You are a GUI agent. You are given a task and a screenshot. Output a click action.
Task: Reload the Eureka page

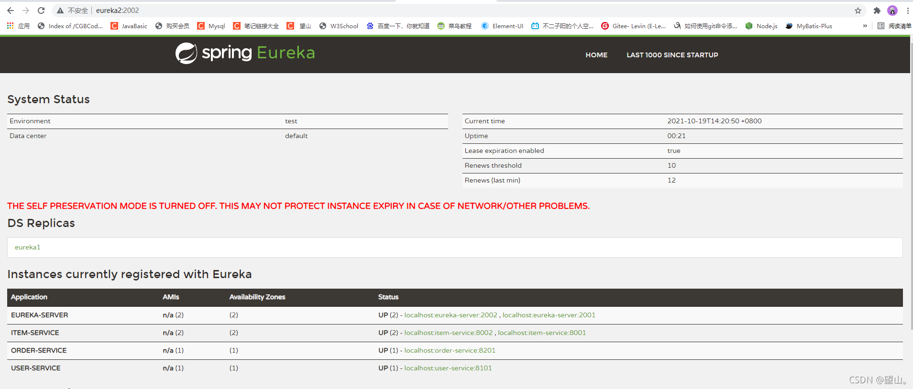[41, 11]
